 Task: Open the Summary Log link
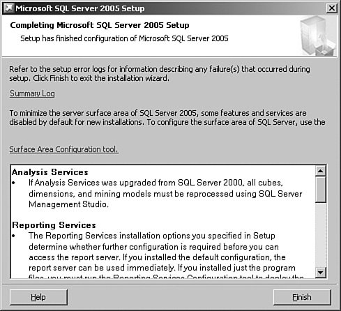point(32,93)
